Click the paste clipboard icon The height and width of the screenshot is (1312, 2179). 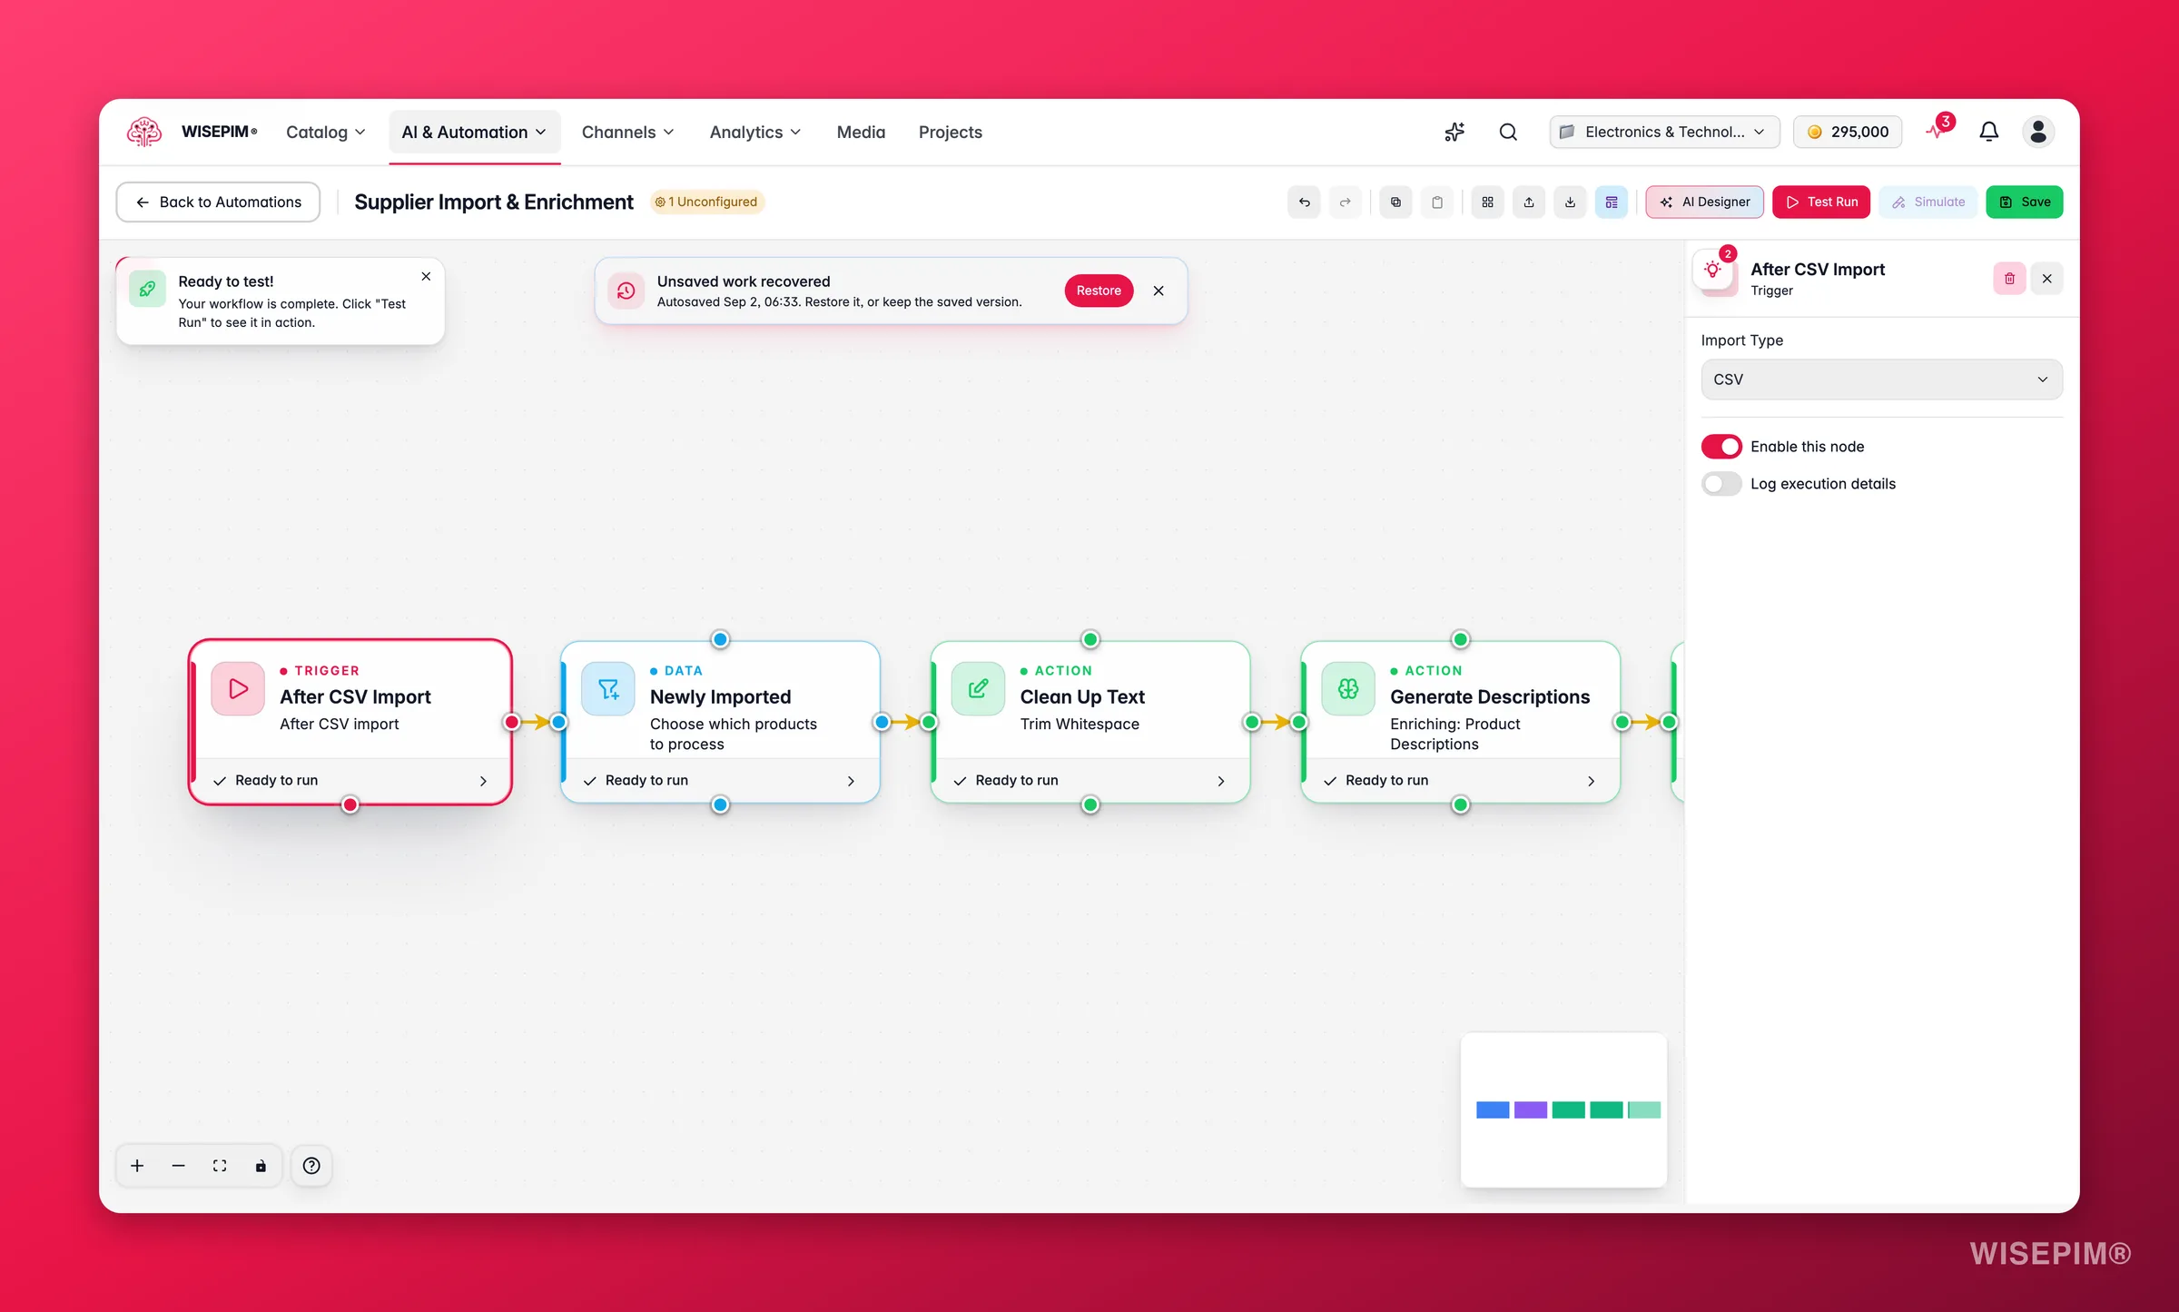pyautogui.click(x=1436, y=202)
